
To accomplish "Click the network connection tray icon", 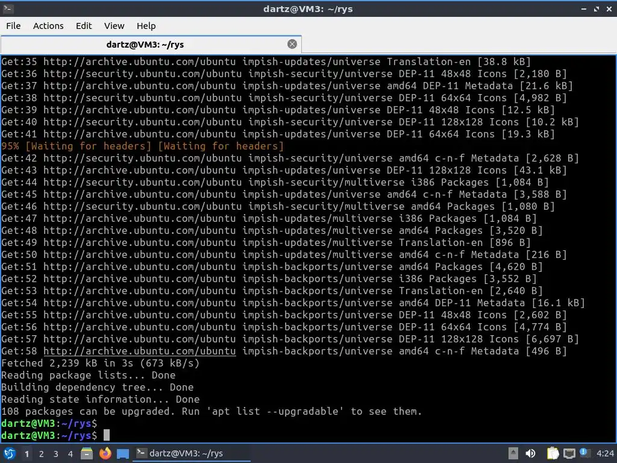I will click(569, 454).
